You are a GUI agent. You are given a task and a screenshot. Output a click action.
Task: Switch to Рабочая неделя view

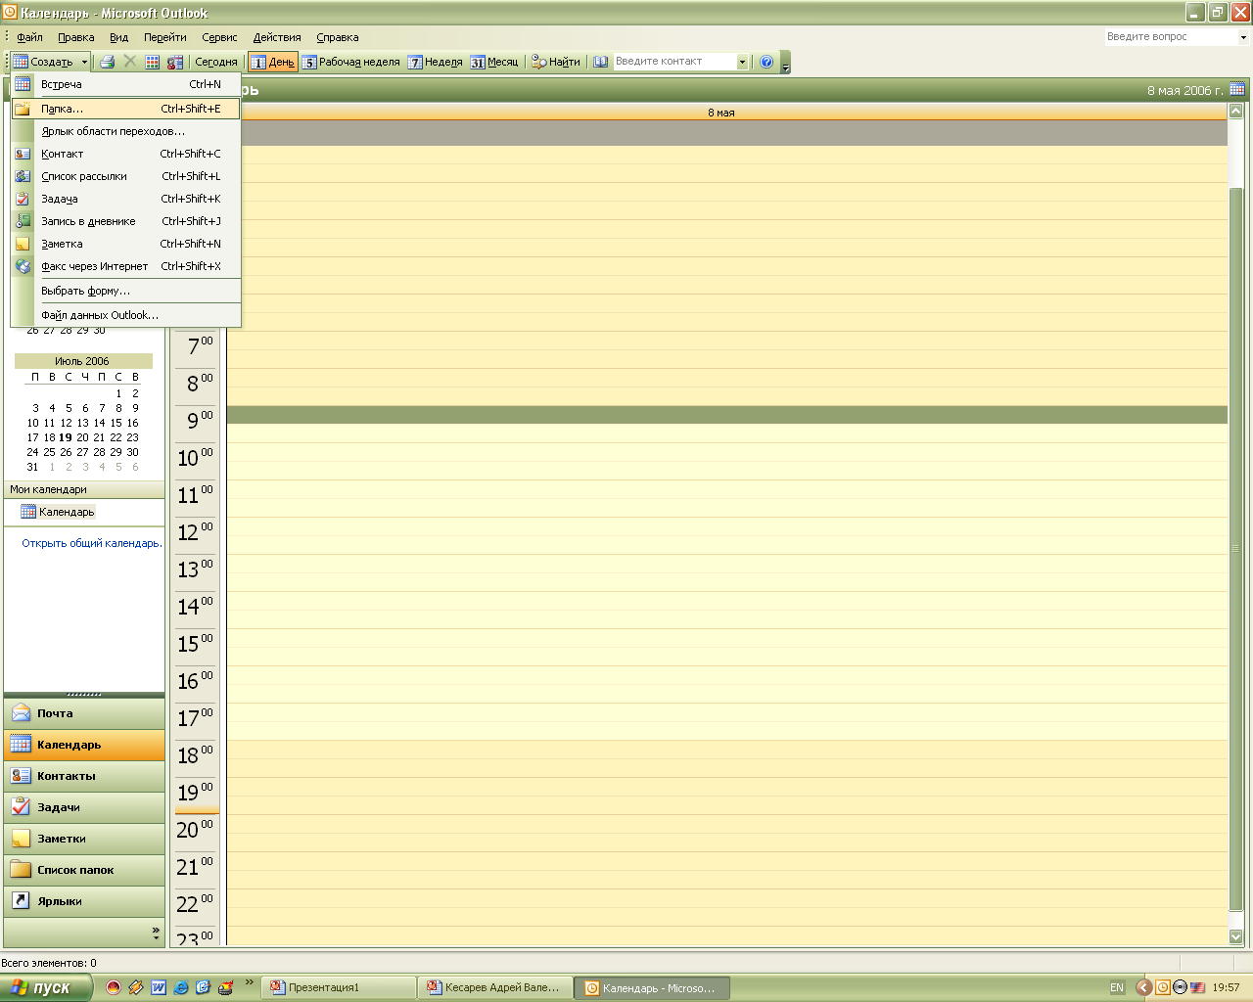click(x=351, y=62)
